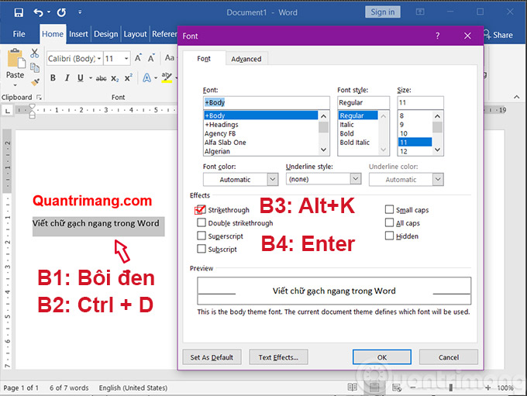
Task: Select Bold Italic in Font style list
Action: point(355,142)
